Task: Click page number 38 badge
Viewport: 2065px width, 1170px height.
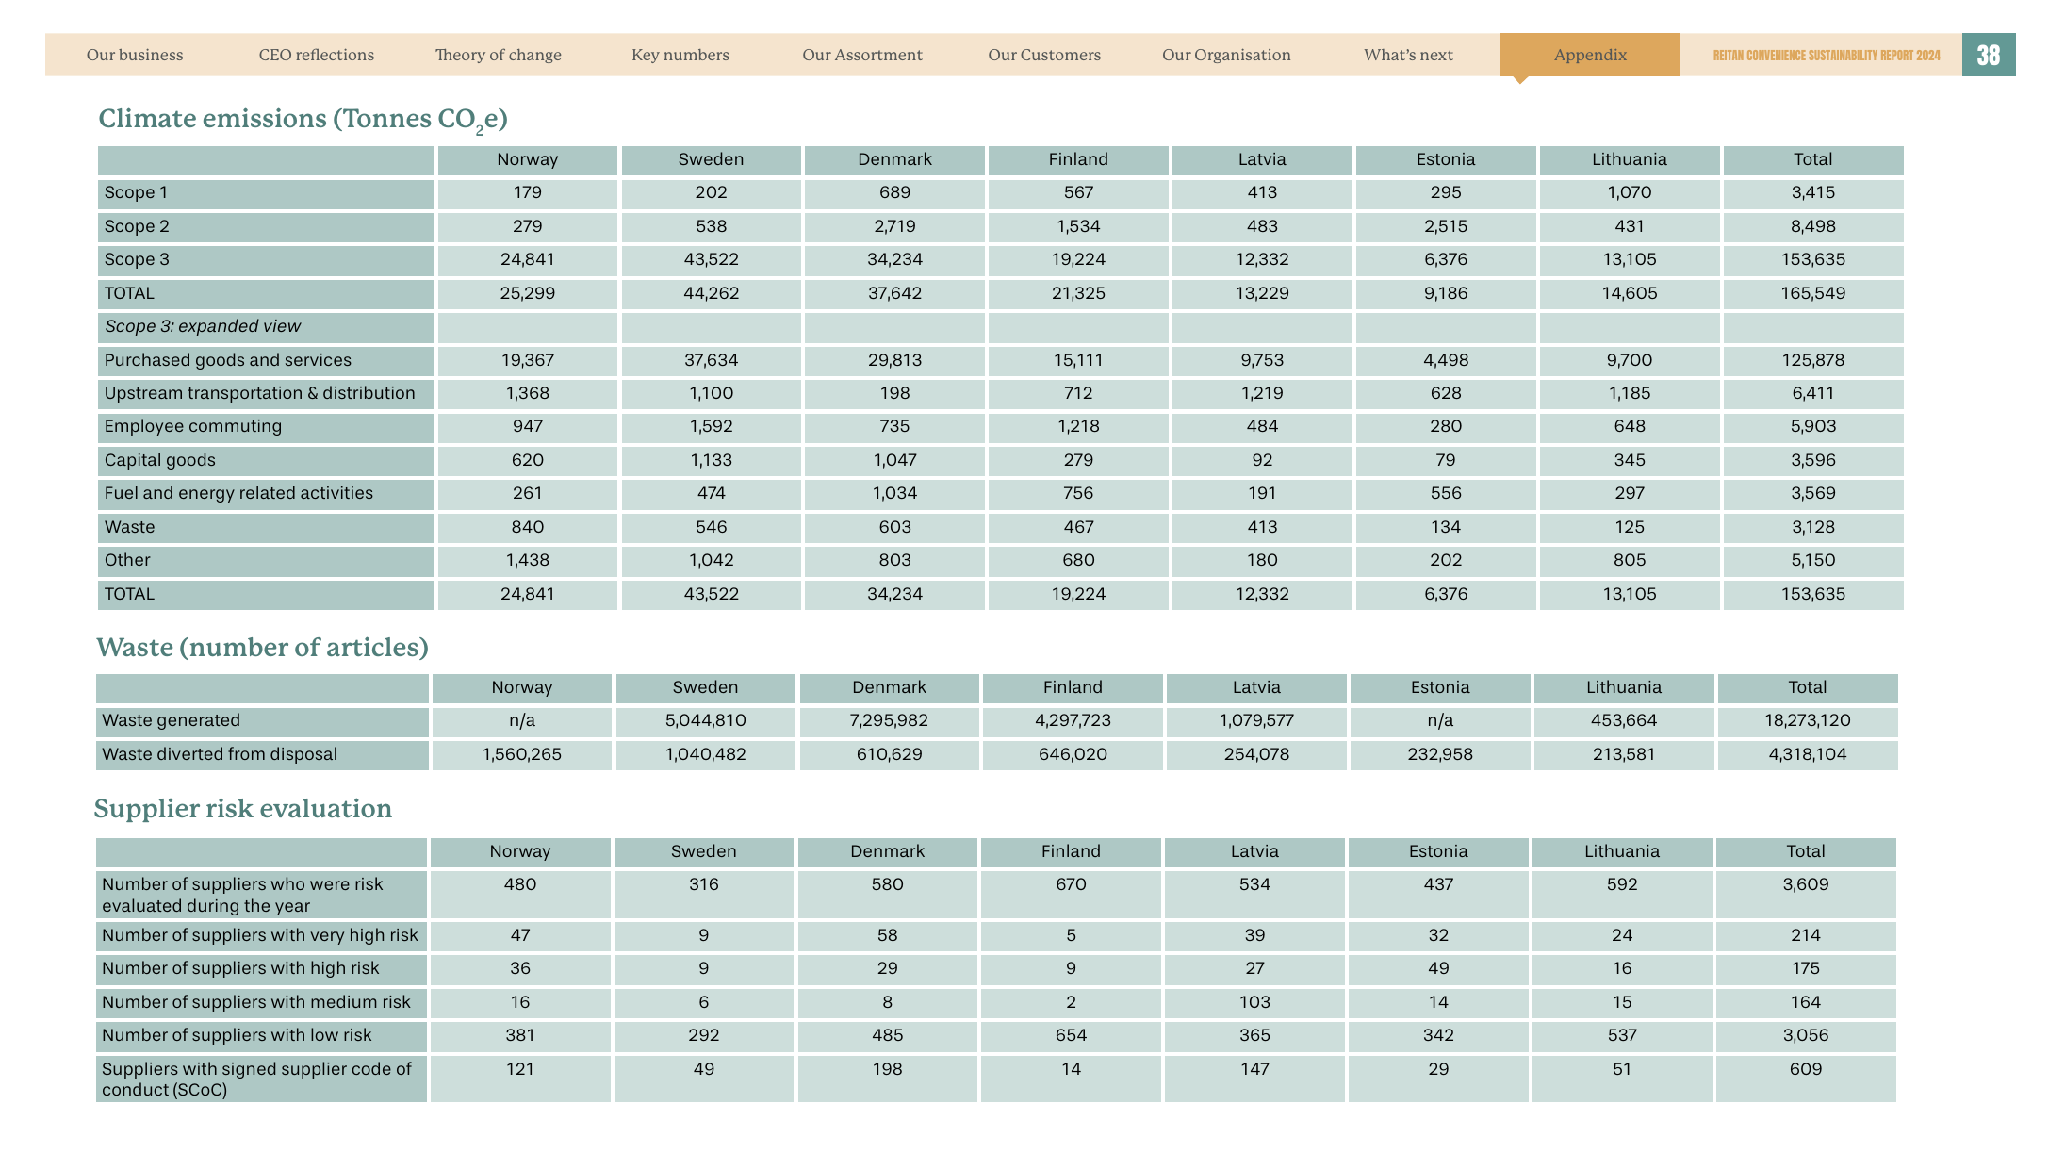Action: pyautogui.click(x=1989, y=55)
